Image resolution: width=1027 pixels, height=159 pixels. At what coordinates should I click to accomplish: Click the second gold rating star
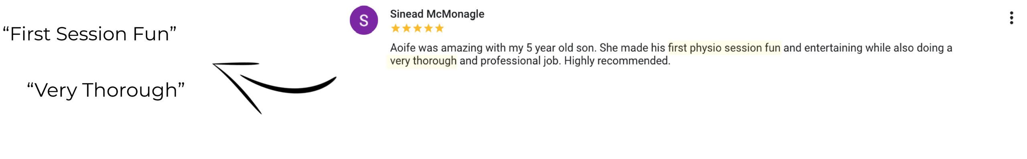[406, 28]
